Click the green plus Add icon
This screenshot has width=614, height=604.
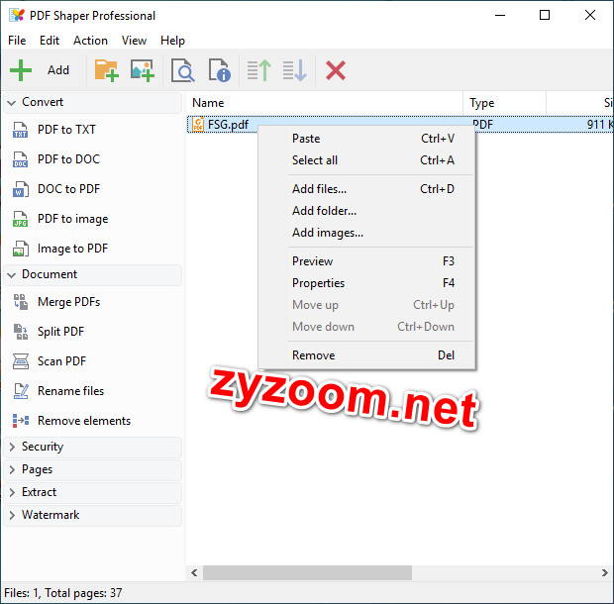[x=21, y=70]
